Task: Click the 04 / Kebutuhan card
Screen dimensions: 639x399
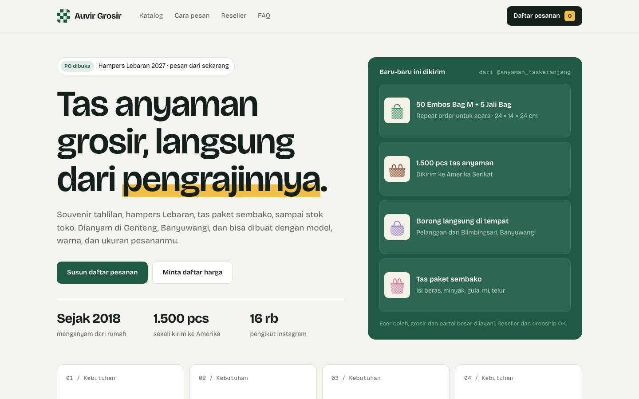Action: 518,382
